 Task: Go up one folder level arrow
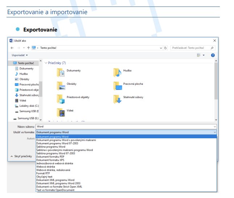28,48
